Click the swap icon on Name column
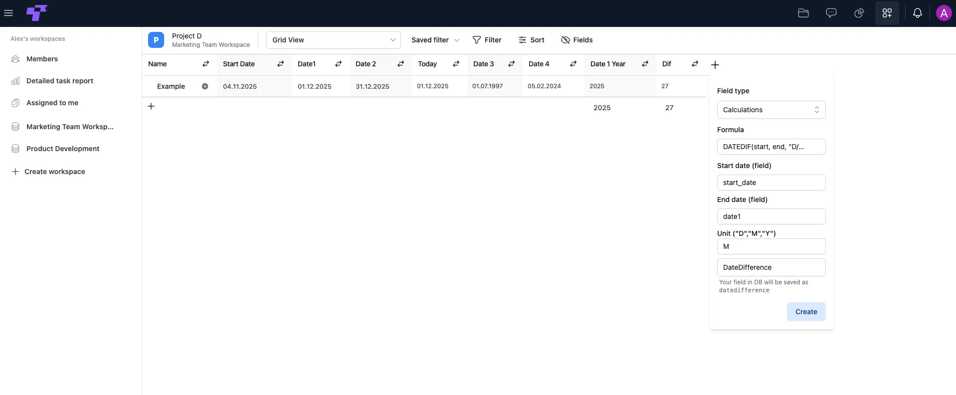Viewport: 956px width, 395px height. pos(205,64)
